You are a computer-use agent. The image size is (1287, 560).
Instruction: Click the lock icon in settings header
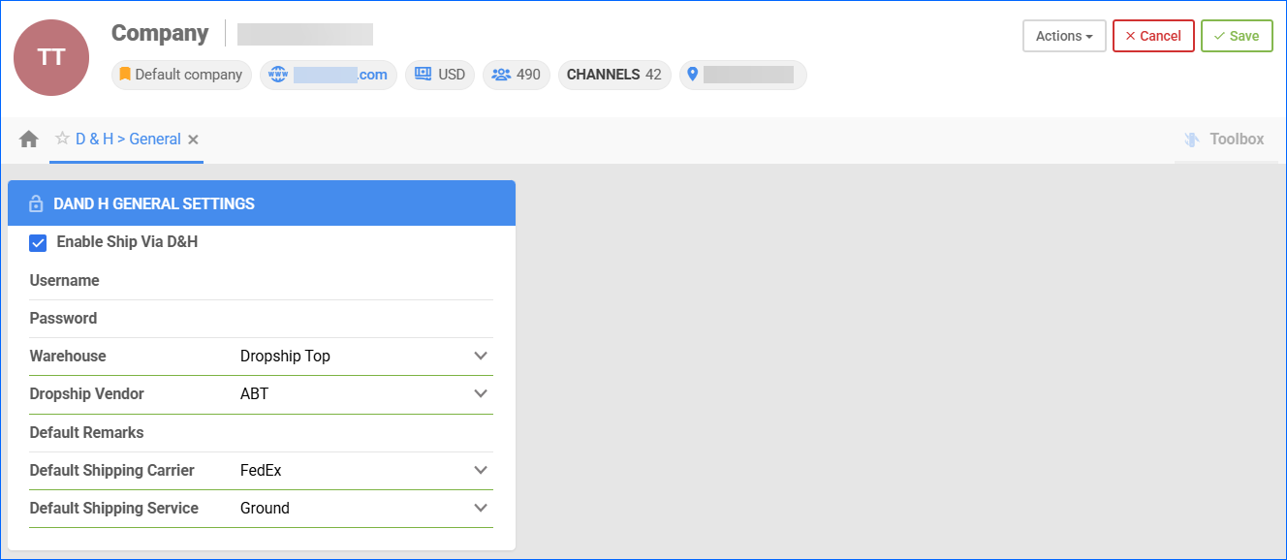[36, 204]
